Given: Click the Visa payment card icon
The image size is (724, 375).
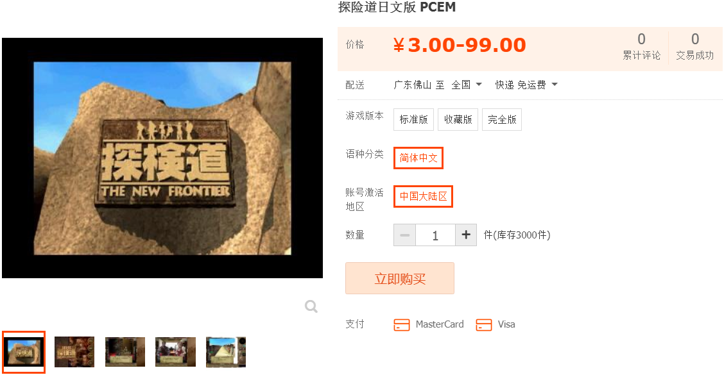Looking at the screenshot, I should 484,325.
